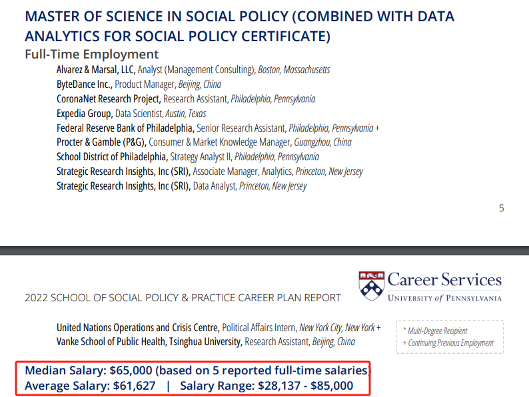Select the Alvarez & Marsal, LLC entry
Viewport: 529px width, 397px height.
coord(193,70)
